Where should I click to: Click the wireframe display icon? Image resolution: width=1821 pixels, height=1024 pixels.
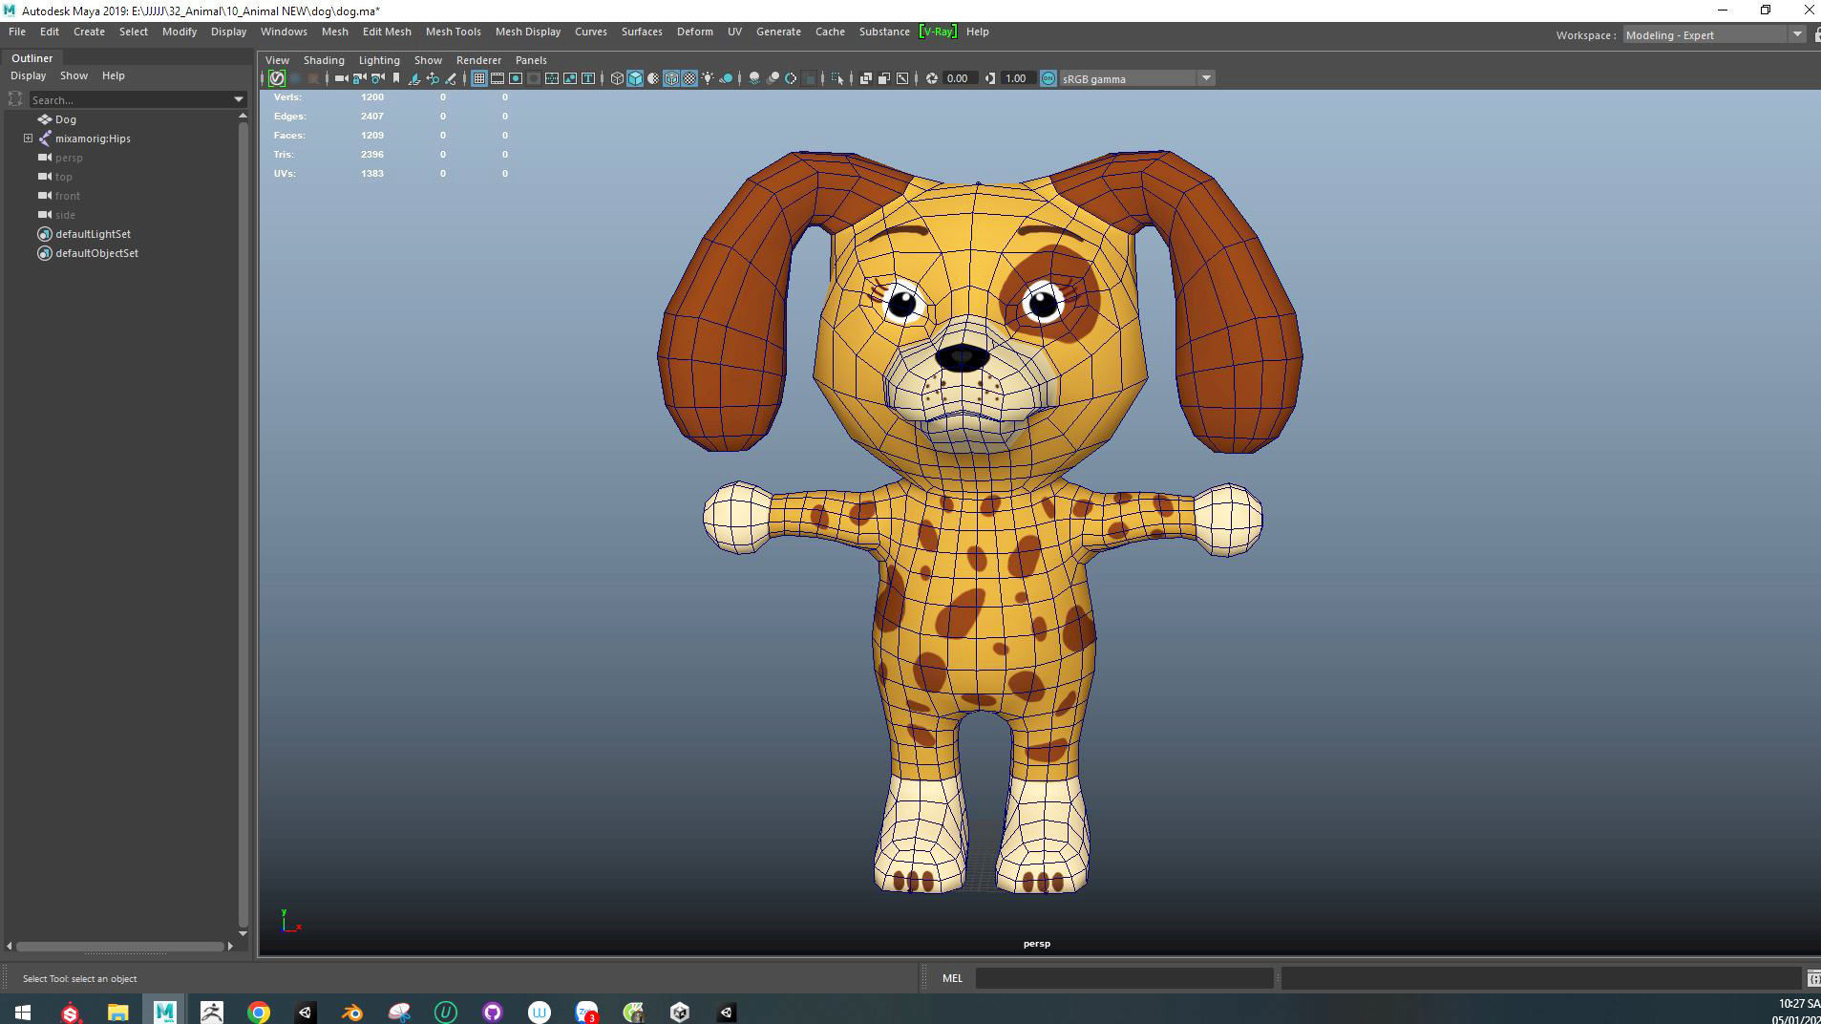pos(617,78)
